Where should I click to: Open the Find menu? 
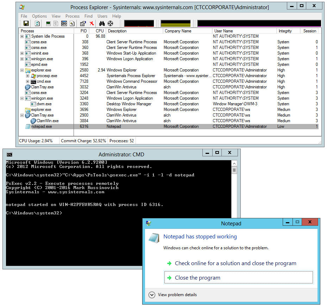tap(88, 16)
